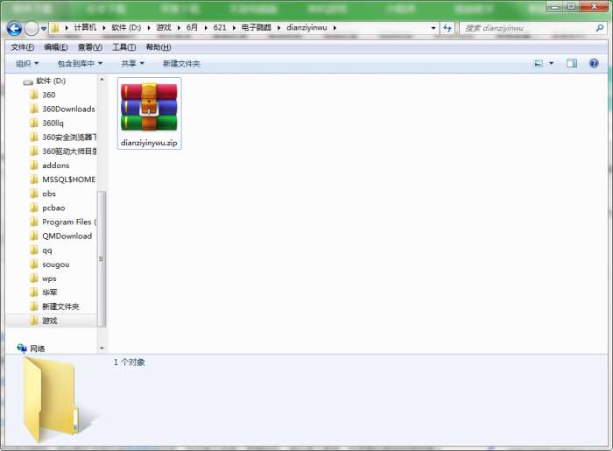613x451 pixels.
Task: Click the navigation pane scrollbar thumb
Action: [102, 258]
